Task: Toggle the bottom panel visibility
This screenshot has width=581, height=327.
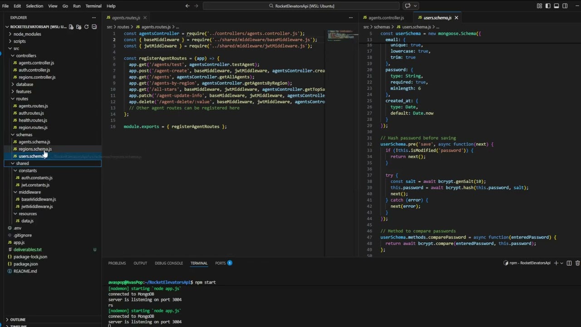Action: click(556, 6)
